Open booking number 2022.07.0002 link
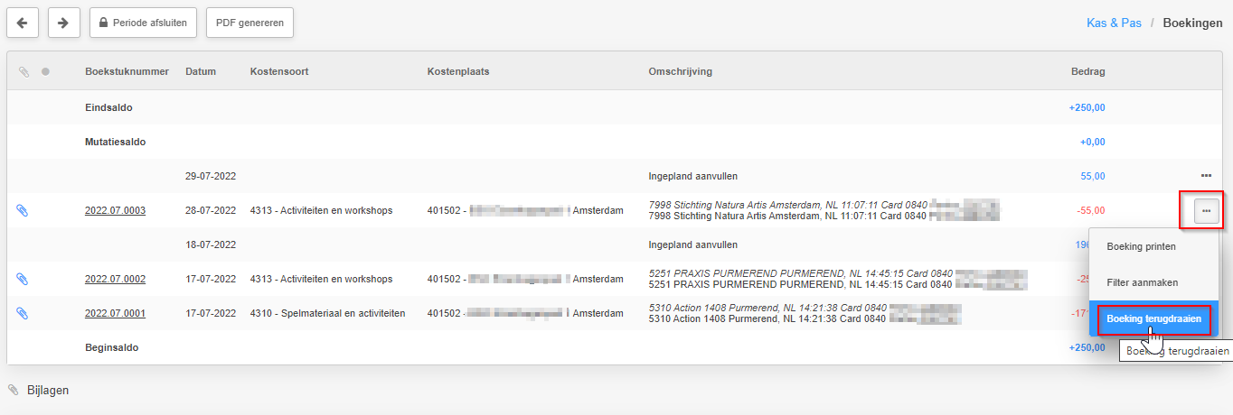The height and width of the screenshot is (415, 1233). tap(115, 279)
